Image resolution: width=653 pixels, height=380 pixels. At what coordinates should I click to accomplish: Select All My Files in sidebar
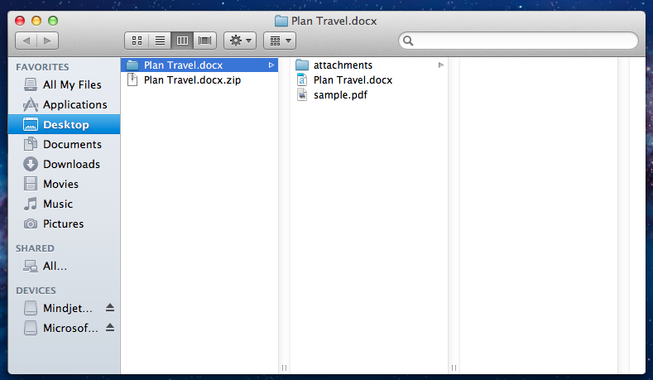[64, 84]
